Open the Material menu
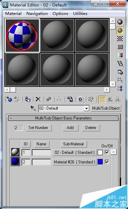The width and height of the screenshot is (128, 209). tap(13, 14)
